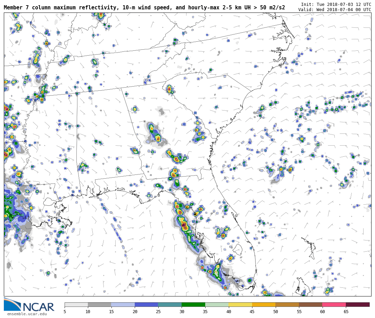Open the ensemble.ucar.edu link under the logo
The image size is (375, 318).
(27, 314)
